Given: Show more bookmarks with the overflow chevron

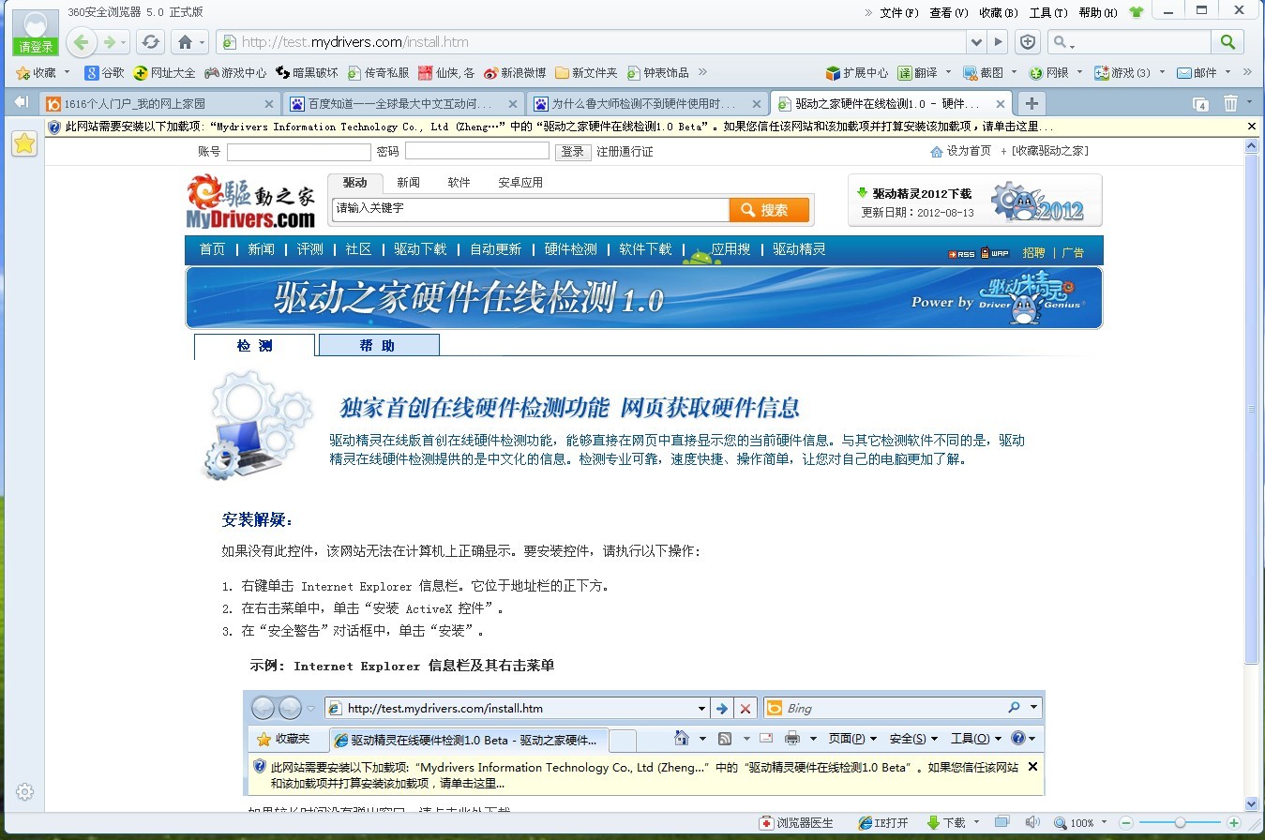Looking at the screenshot, I should (702, 72).
